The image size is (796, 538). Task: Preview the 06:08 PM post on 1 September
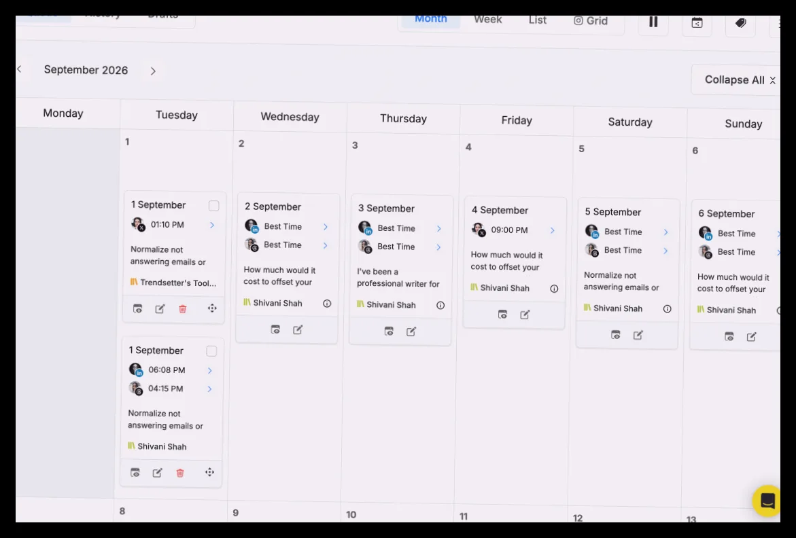pos(135,473)
